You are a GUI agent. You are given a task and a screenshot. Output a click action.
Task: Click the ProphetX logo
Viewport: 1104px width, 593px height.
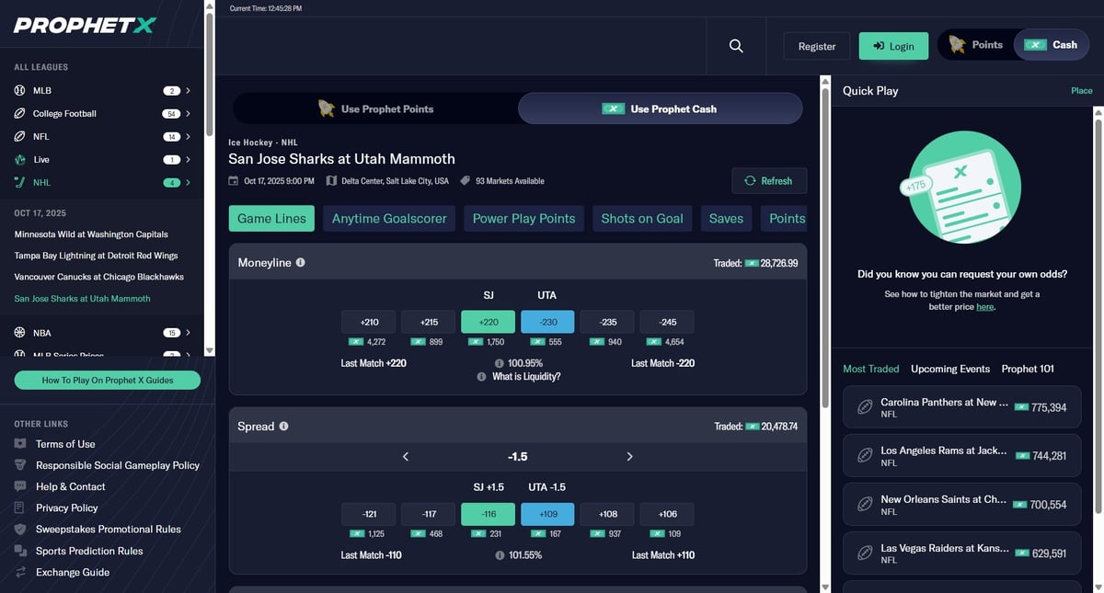pyautogui.click(x=85, y=25)
